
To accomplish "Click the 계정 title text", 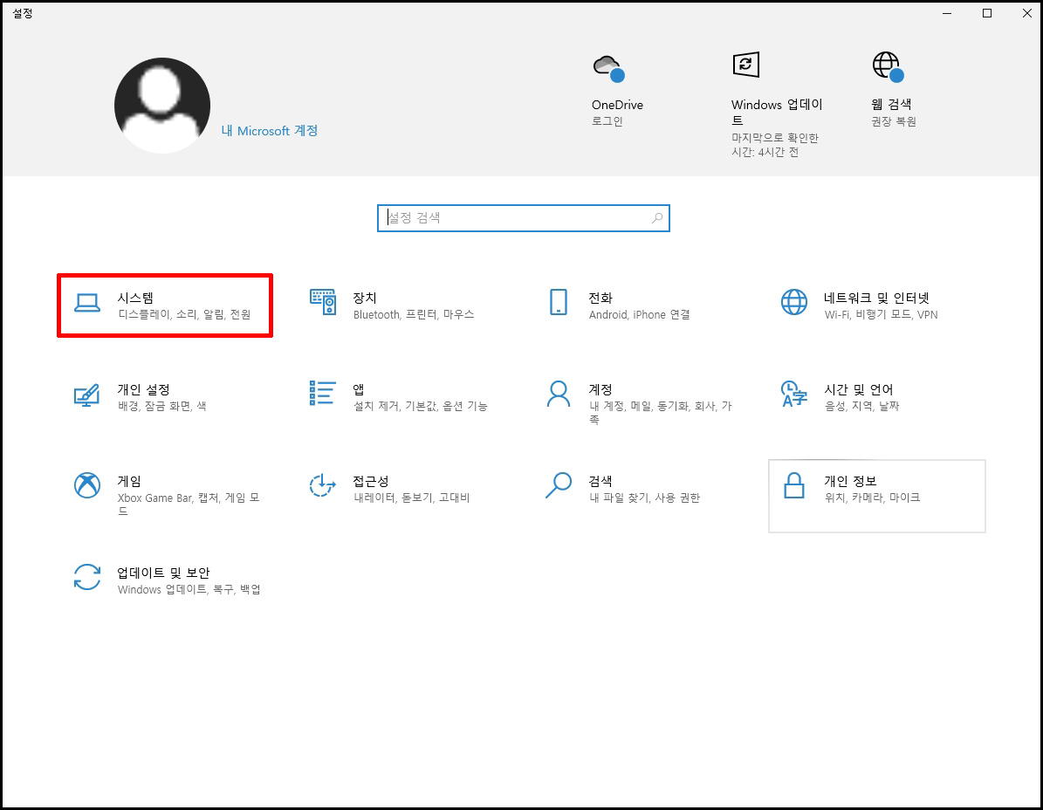I will [x=600, y=389].
